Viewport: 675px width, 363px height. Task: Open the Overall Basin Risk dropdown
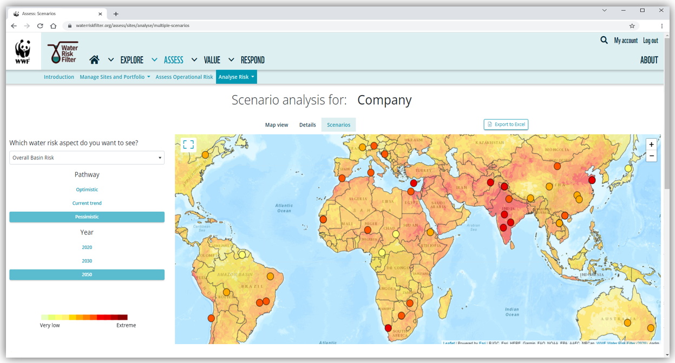87,157
